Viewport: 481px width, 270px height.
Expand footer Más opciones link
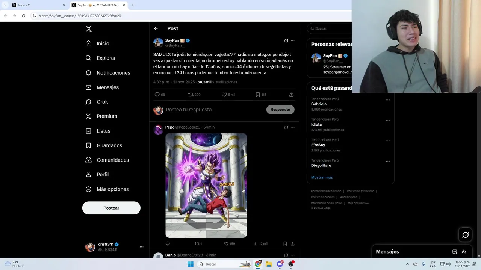tap(358, 203)
